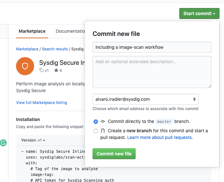The width and height of the screenshot is (224, 182).
Task: Click the star icon showing 4
Action: tap(56, 70)
